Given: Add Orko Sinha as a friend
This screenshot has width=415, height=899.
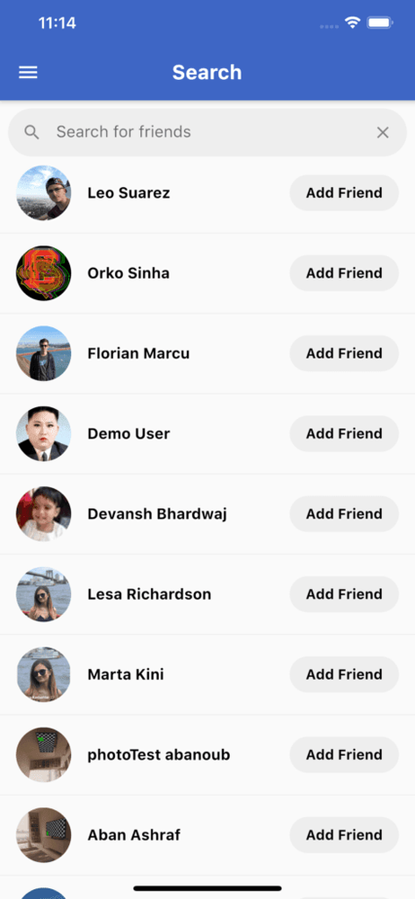Looking at the screenshot, I should click(344, 273).
